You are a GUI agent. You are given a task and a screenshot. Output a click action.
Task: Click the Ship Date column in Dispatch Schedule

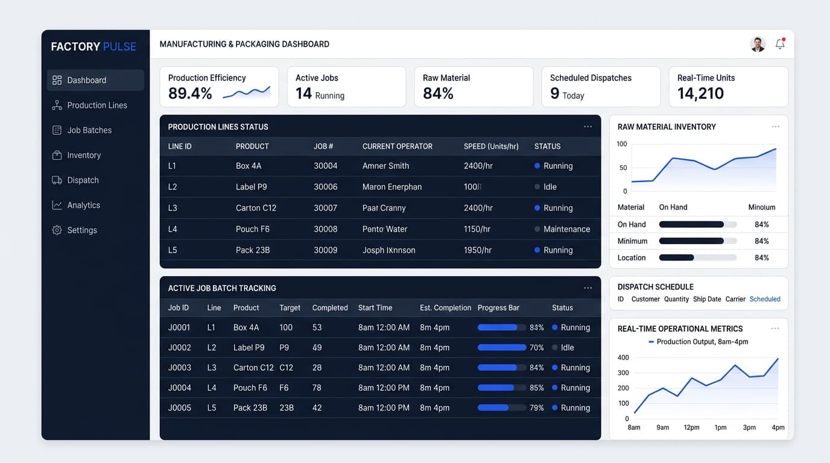coord(707,299)
